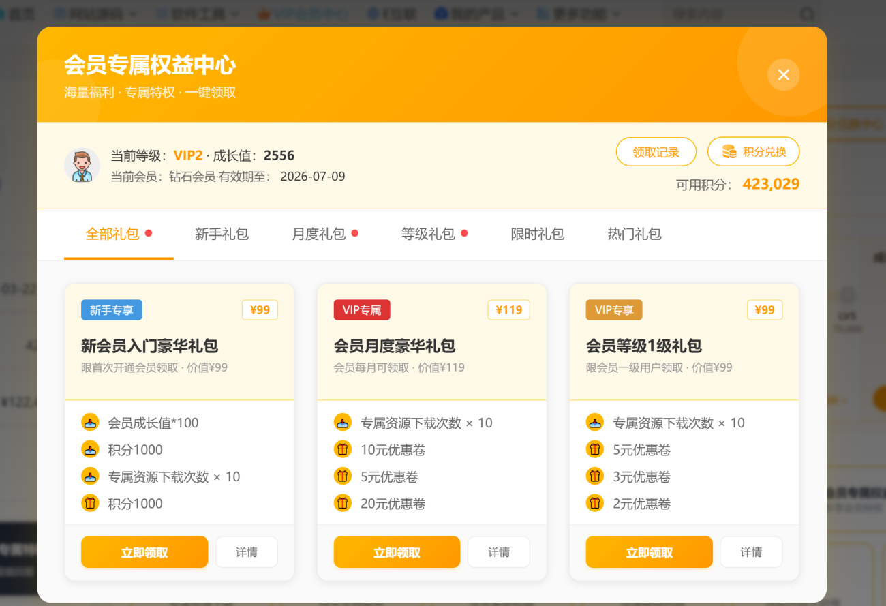Click the gift icon beside 10元优惠卷
The image size is (886, 606).
click(342, 449)
